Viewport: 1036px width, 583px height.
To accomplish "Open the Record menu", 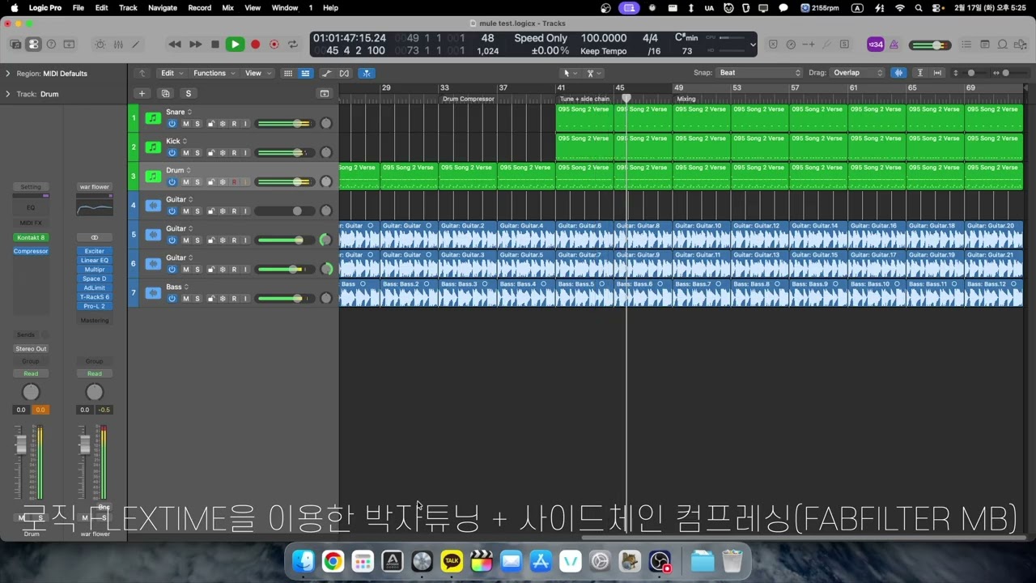I will 200,7.
